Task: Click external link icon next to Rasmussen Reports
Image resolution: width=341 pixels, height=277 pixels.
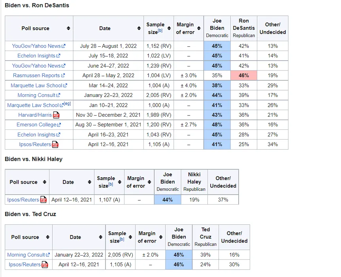Action: click(x=63, y=75)
